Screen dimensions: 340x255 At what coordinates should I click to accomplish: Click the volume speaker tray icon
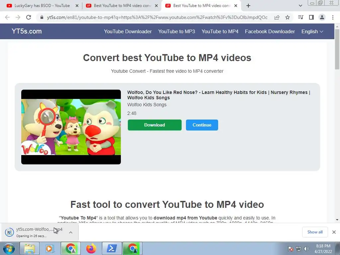(x=306, y=249)
